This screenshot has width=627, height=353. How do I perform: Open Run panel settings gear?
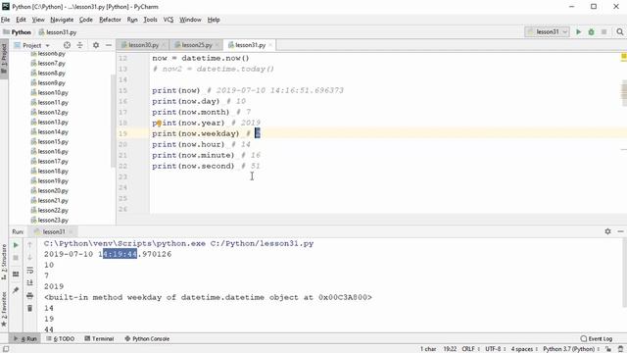pyautogui.click(x=607, y=231)
